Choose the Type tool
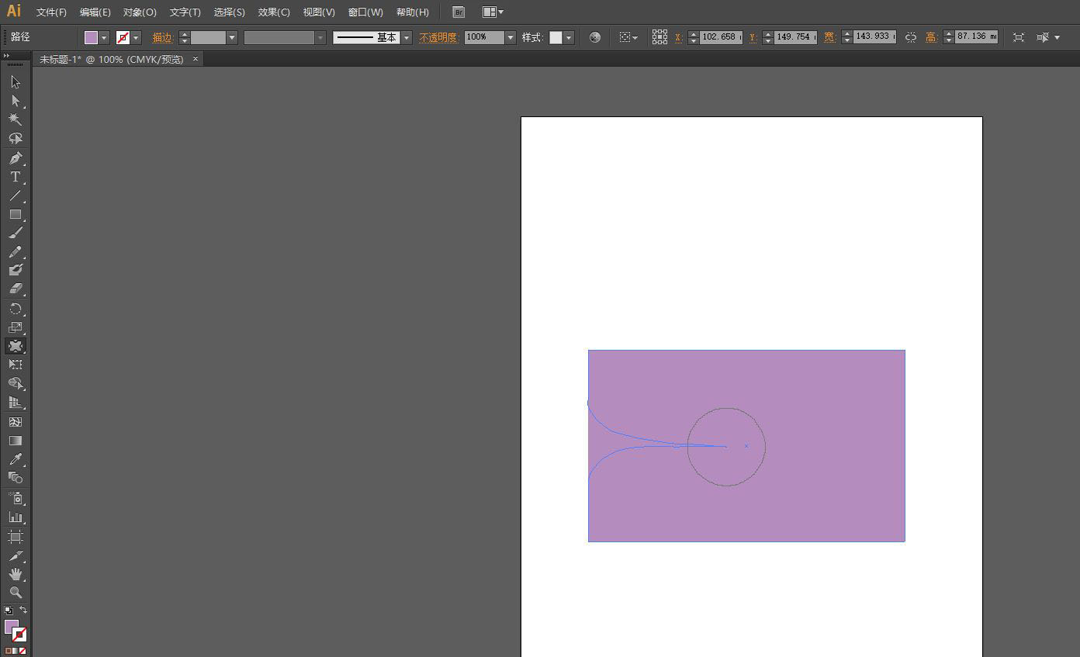The width and height of the screenshot is (1080, 657). 16,177
